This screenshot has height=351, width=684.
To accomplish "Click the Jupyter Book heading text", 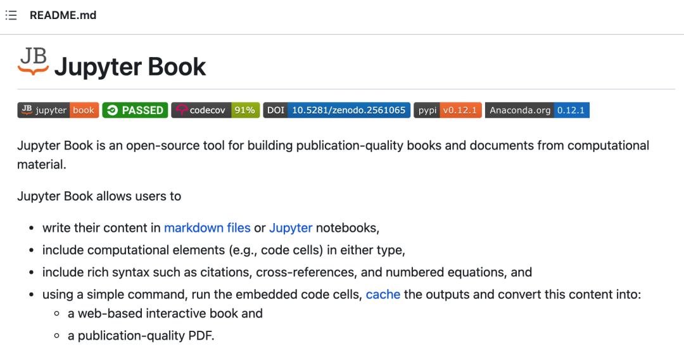I will click(x=130, y=67).
